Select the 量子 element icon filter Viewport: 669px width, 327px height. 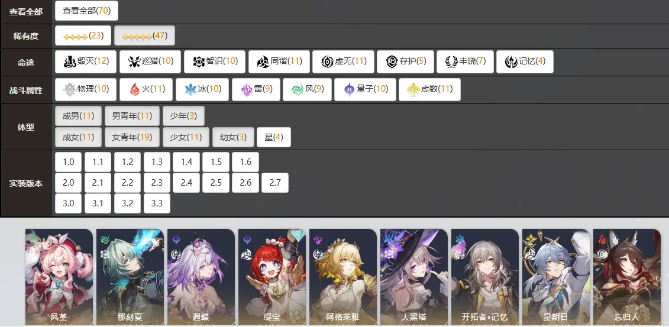tap(349, 89)
